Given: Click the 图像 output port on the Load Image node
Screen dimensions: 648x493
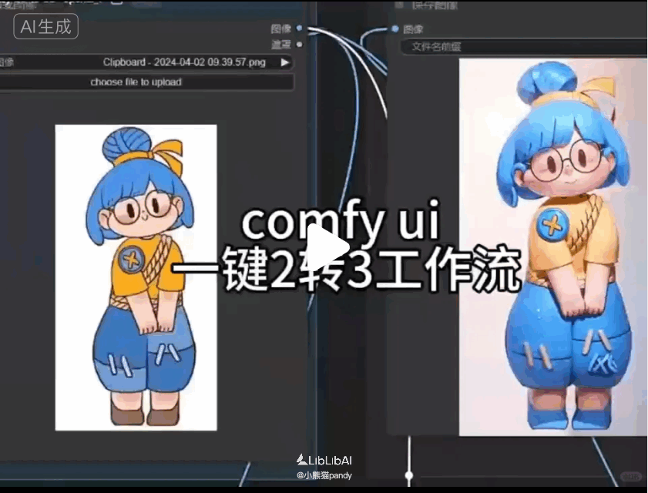Looking at the screenshot, I should (298, 29).
